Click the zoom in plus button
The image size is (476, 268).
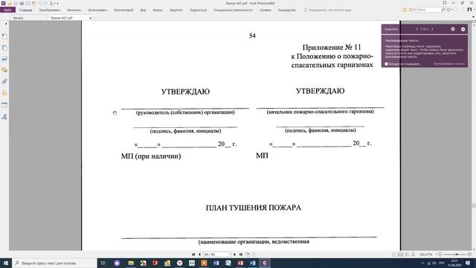point(469,255)
